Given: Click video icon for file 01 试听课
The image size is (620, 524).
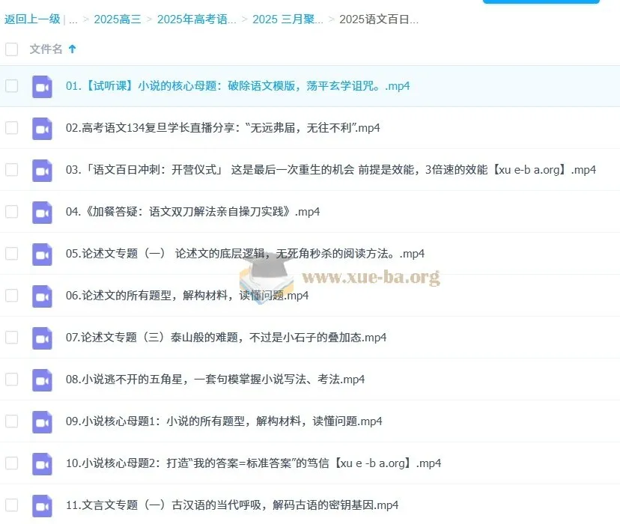Looking at the screenshot, I should [42, 86].
